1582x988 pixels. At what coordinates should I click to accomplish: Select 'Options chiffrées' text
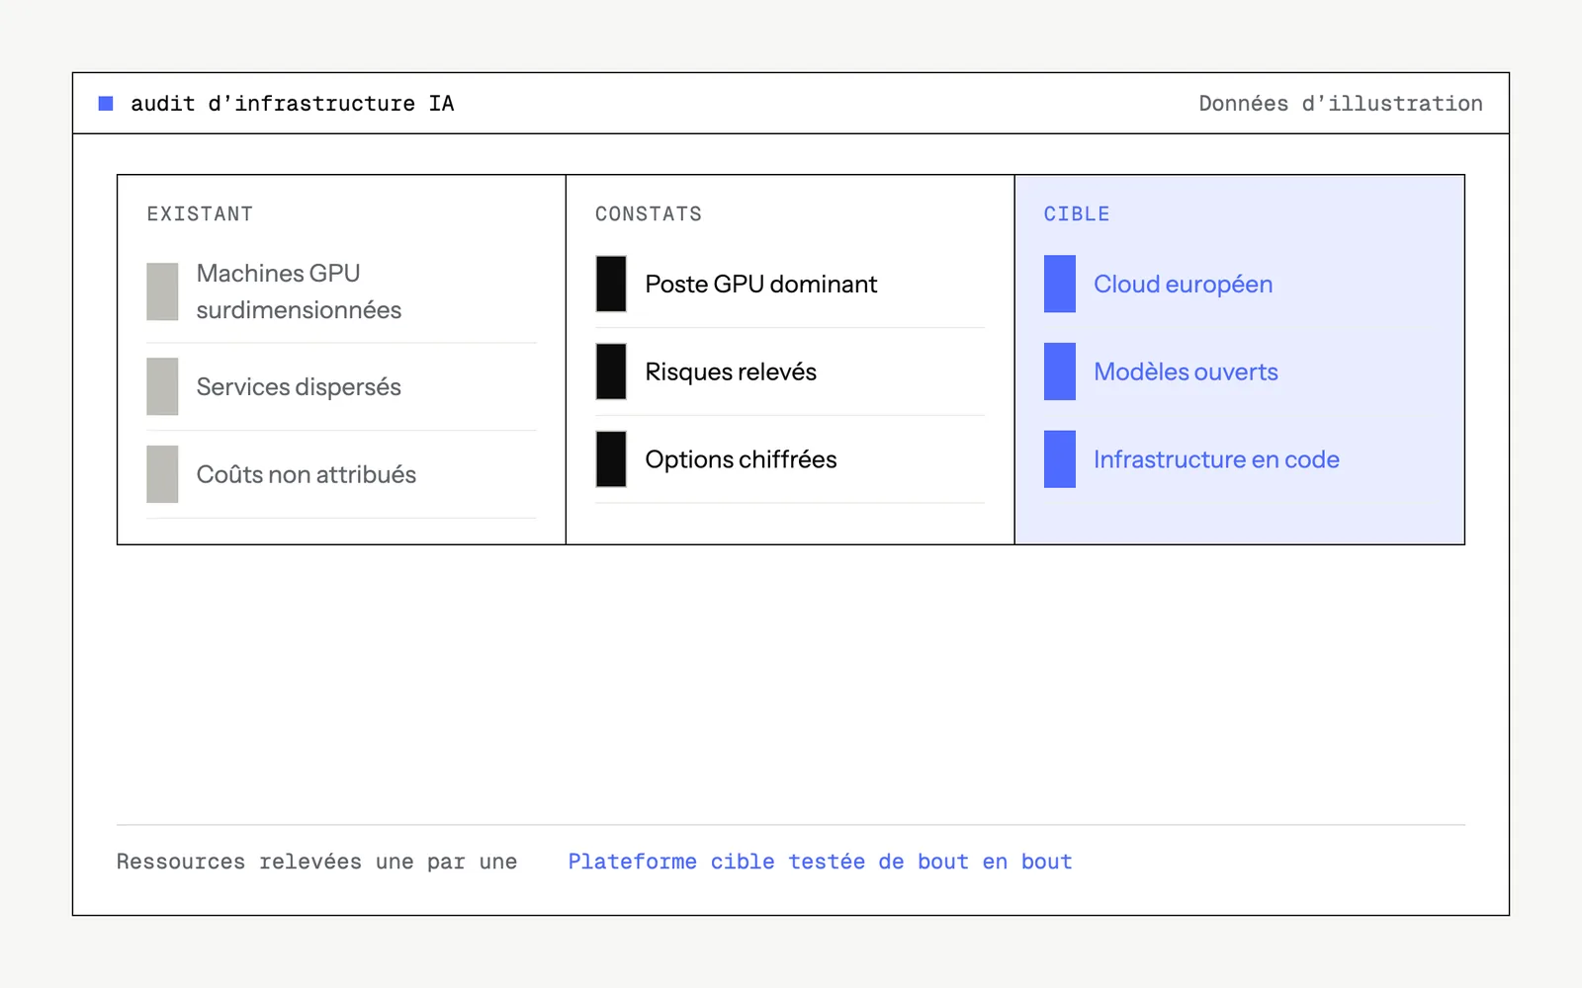click(x=741, y=459)
